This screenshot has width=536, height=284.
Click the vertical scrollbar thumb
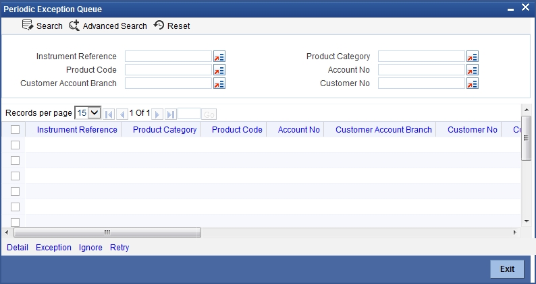[x=527, y=138]
